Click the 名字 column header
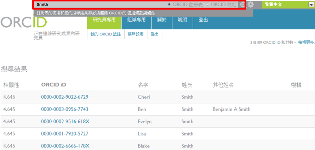The width and height of the screenshot is (315, 150). (143, 85)
